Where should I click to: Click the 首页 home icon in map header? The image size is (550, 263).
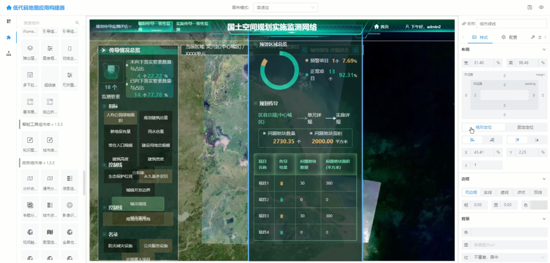[x=377, y=26]
